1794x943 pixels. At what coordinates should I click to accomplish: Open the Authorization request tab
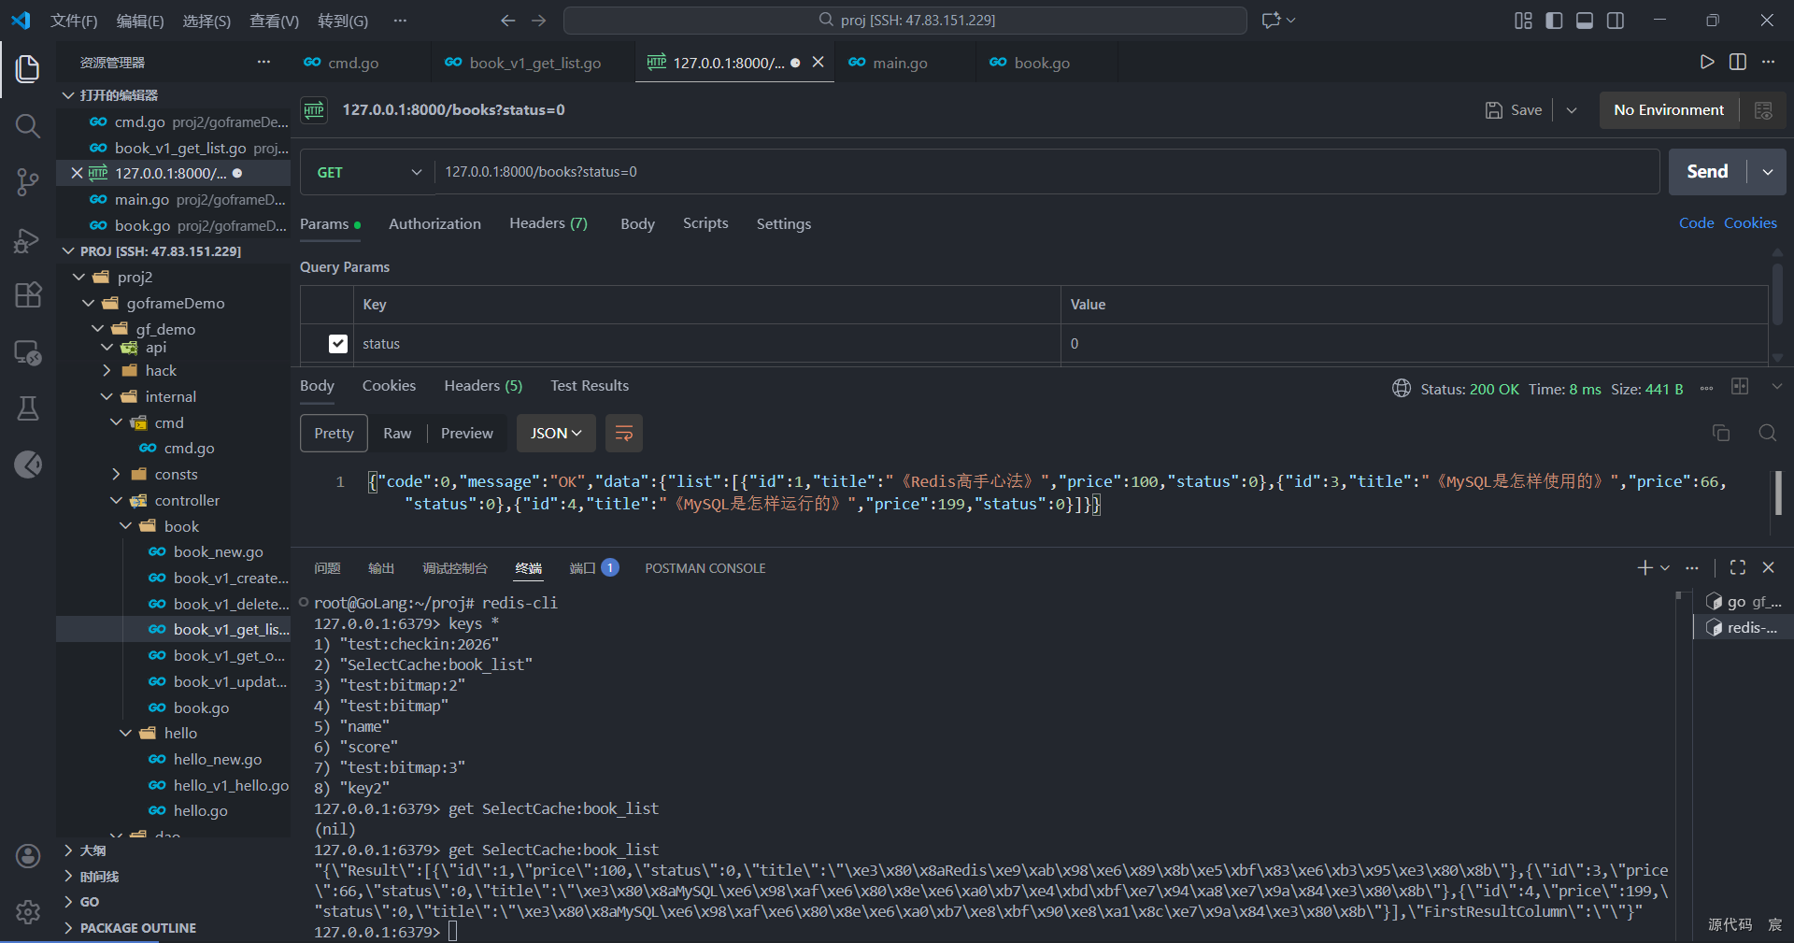(x=434, y=223)
